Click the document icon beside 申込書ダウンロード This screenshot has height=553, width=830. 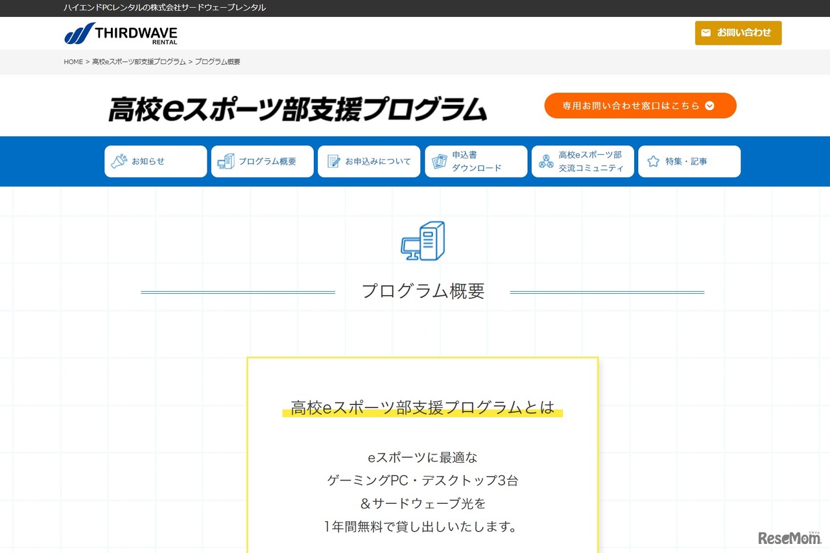pos(440,161)
